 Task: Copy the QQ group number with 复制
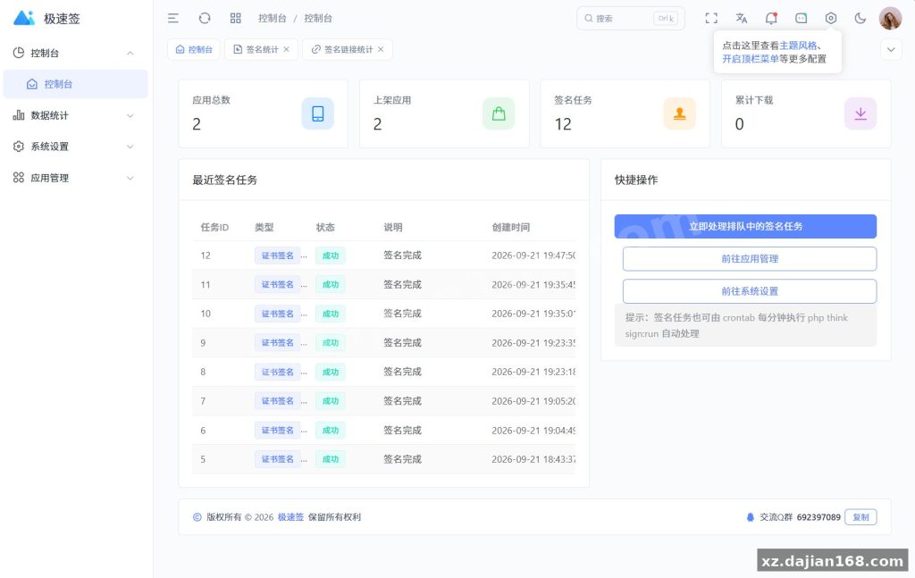tap(860, 516)
